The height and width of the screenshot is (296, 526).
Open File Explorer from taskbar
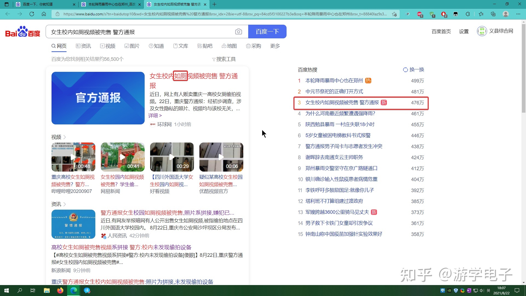pyautogui.click(x=47, y=291)
